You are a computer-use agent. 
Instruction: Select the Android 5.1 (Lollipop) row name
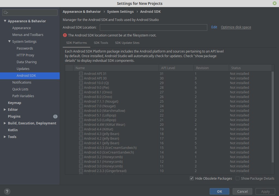tap(100, 115)
